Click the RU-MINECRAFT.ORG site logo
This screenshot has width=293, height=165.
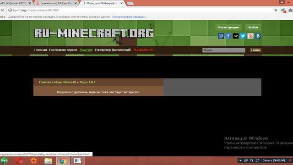coord(94,33)
